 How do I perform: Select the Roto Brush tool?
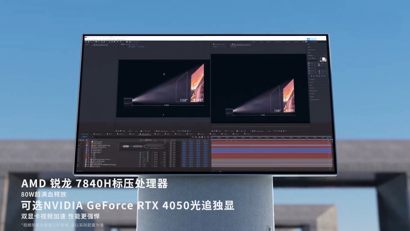tap(118, 42)
